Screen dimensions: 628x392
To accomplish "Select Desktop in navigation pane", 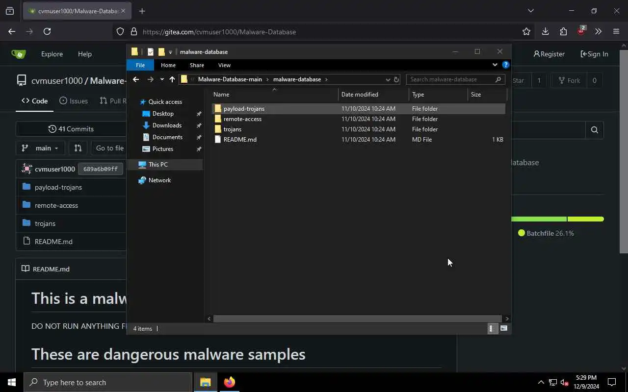I will pyautogui.click(x=163, y=114).
